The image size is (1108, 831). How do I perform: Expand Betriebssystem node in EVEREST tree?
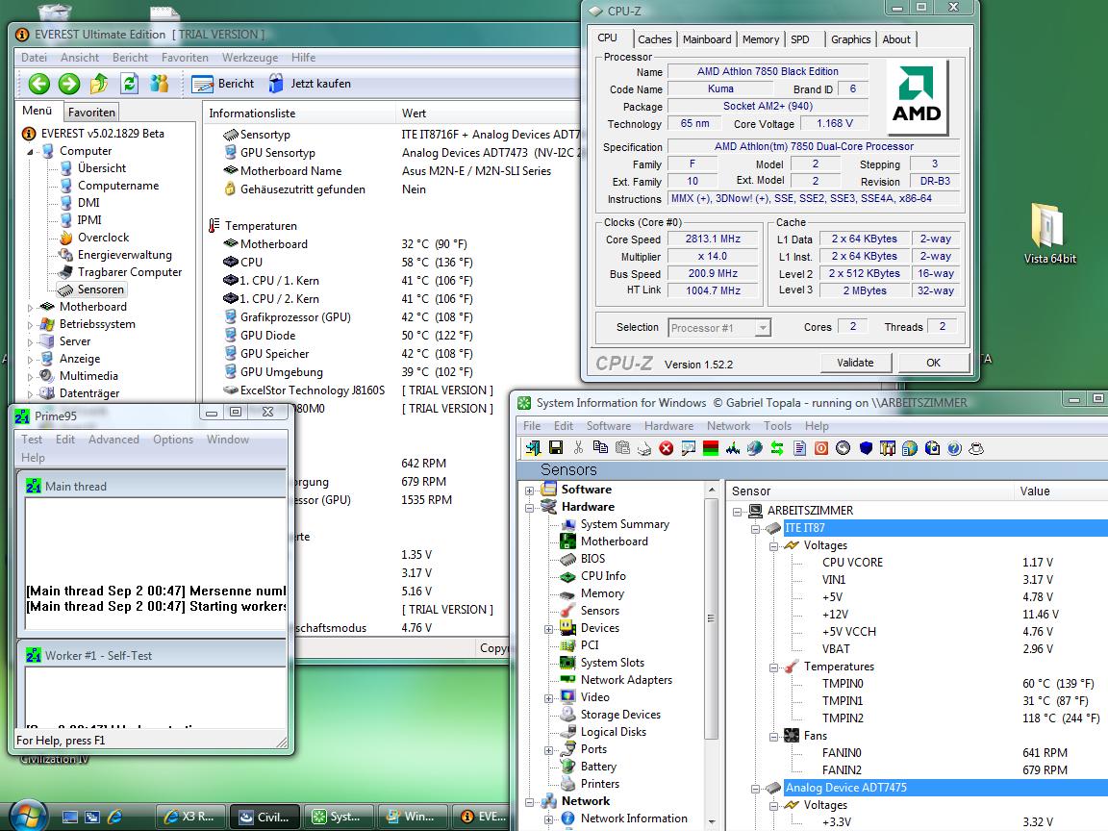click(x=31, y=325)
